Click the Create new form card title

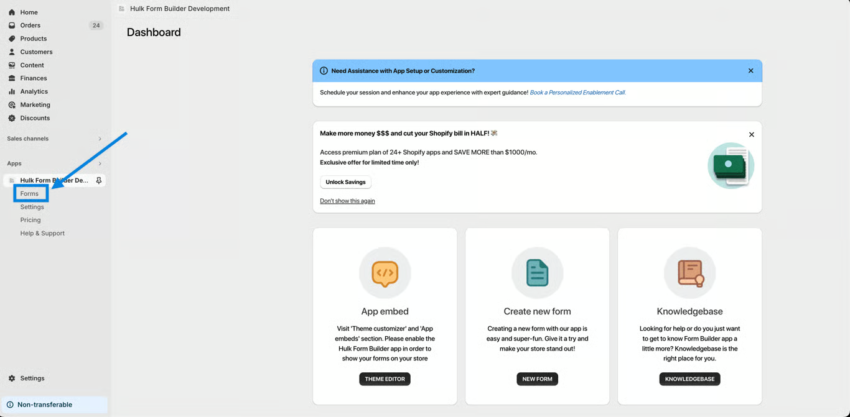(x=537, y=311)
